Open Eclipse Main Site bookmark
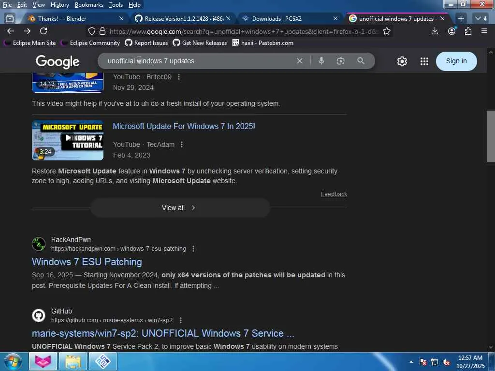Viewport: 495px width, 371px height. click(29, 43)
